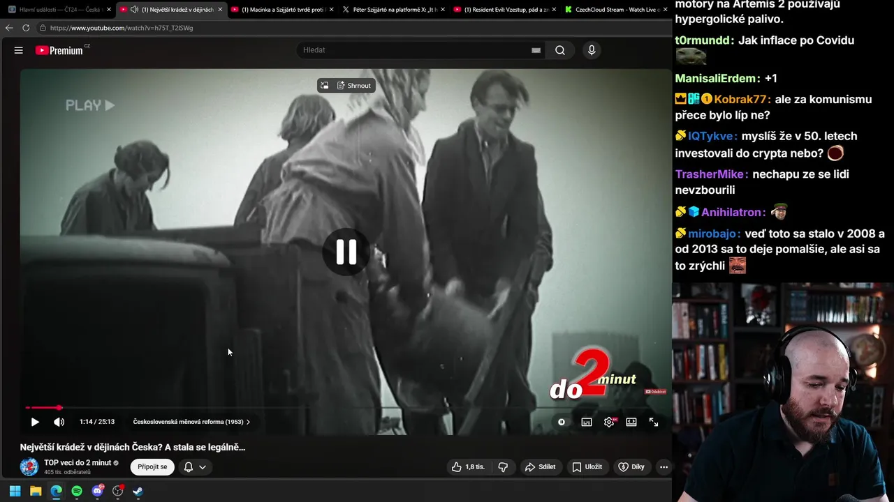Open the player settings gear

click(609, 422)
